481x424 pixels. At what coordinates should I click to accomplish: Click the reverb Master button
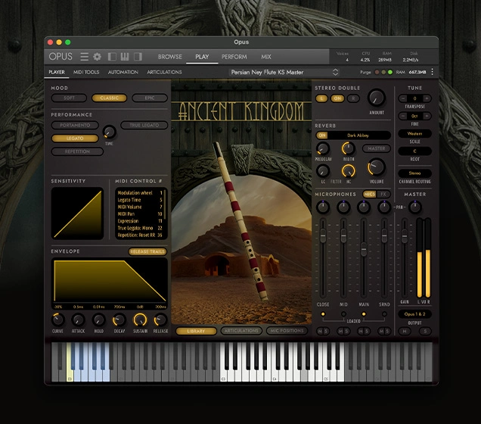(x=377, y=148)
